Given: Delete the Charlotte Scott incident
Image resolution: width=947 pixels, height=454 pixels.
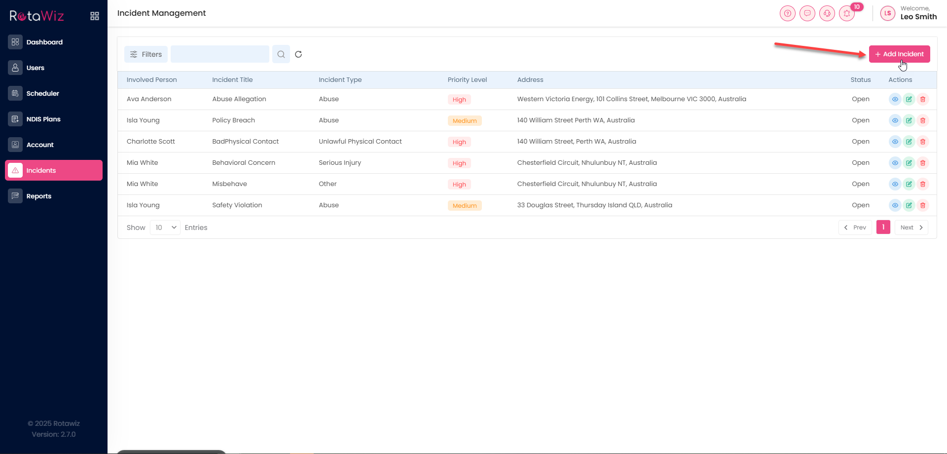Looking at the screenshot, I should [922, 142].
